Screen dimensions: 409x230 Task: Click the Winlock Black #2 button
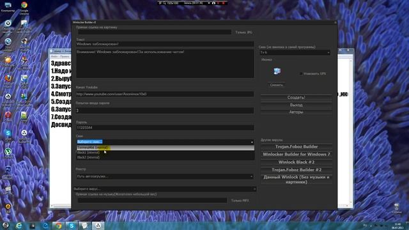pyautogui.click(x=297, y=162)
